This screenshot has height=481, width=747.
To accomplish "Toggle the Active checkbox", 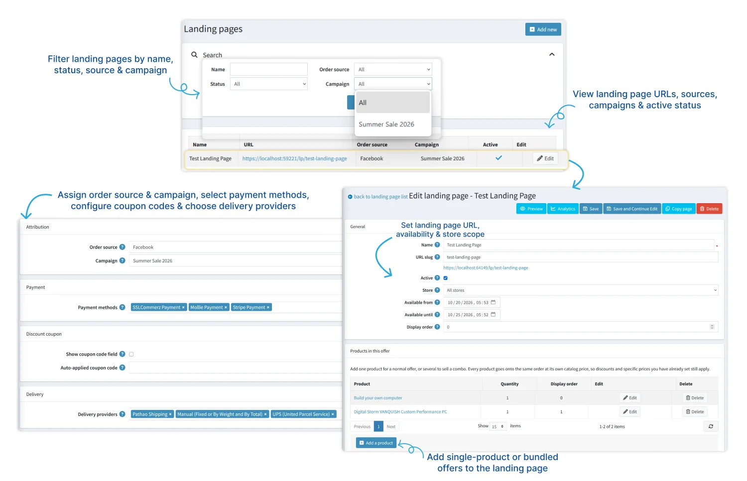I will point(445,278).
